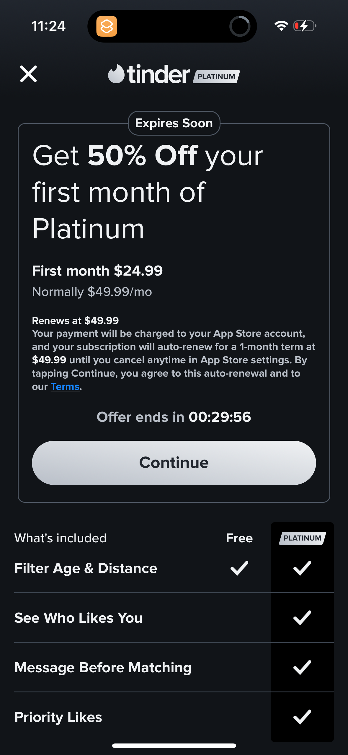Close the Tinder Platinum offer screen
The width and height of the screenshot is (348, 755).
[28, 74]
